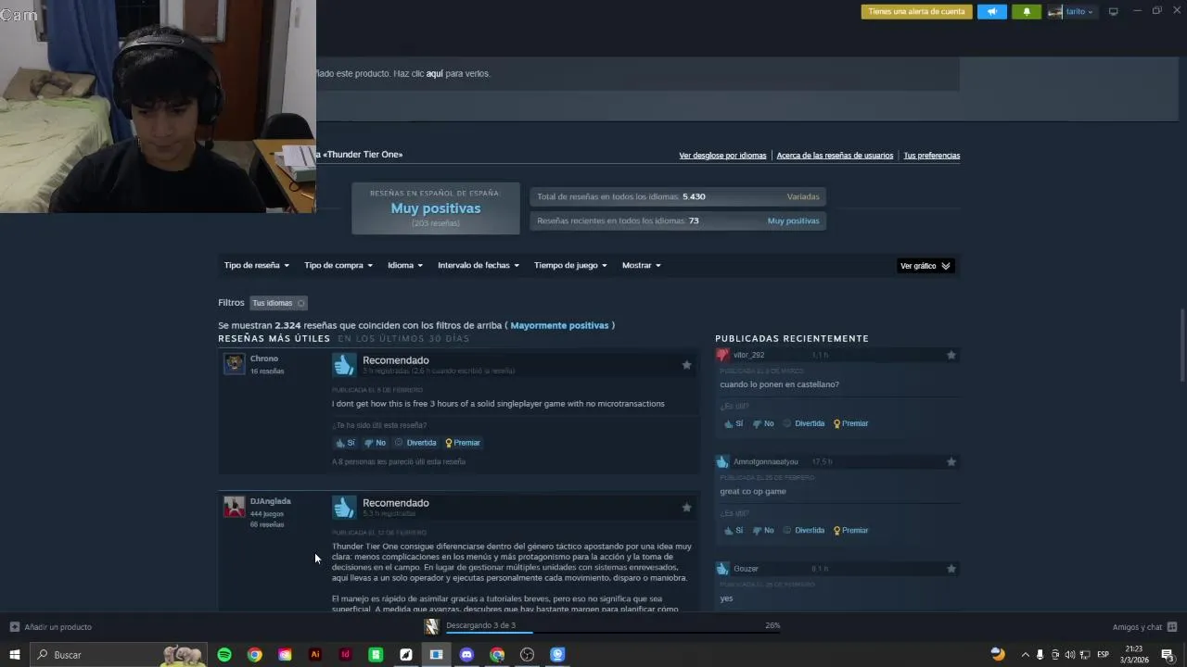Image resolution: width=1187 pixels, height=667 pixels.
Task: Mark Chrono's review as Divertida
Action: (415, 443)
